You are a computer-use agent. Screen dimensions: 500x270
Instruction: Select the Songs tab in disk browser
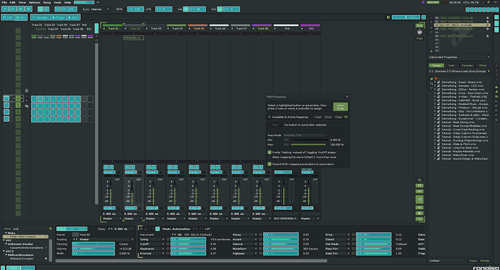coord(436,65)
